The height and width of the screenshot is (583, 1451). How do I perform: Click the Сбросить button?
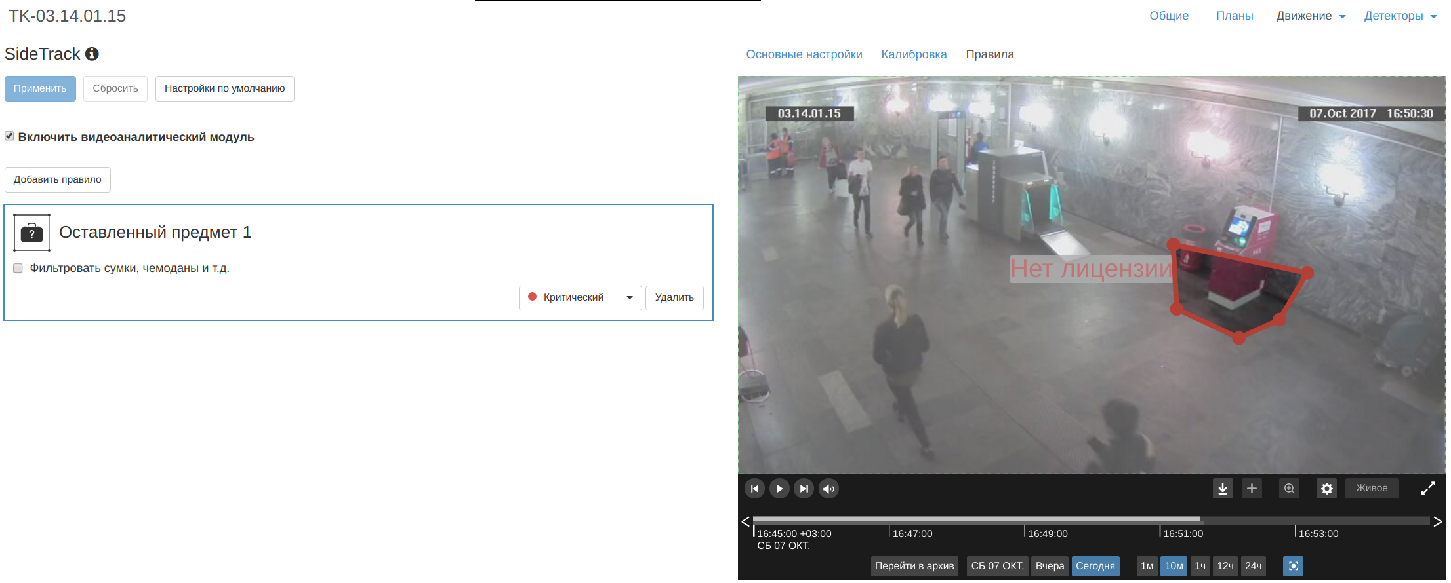coord(115,88)
